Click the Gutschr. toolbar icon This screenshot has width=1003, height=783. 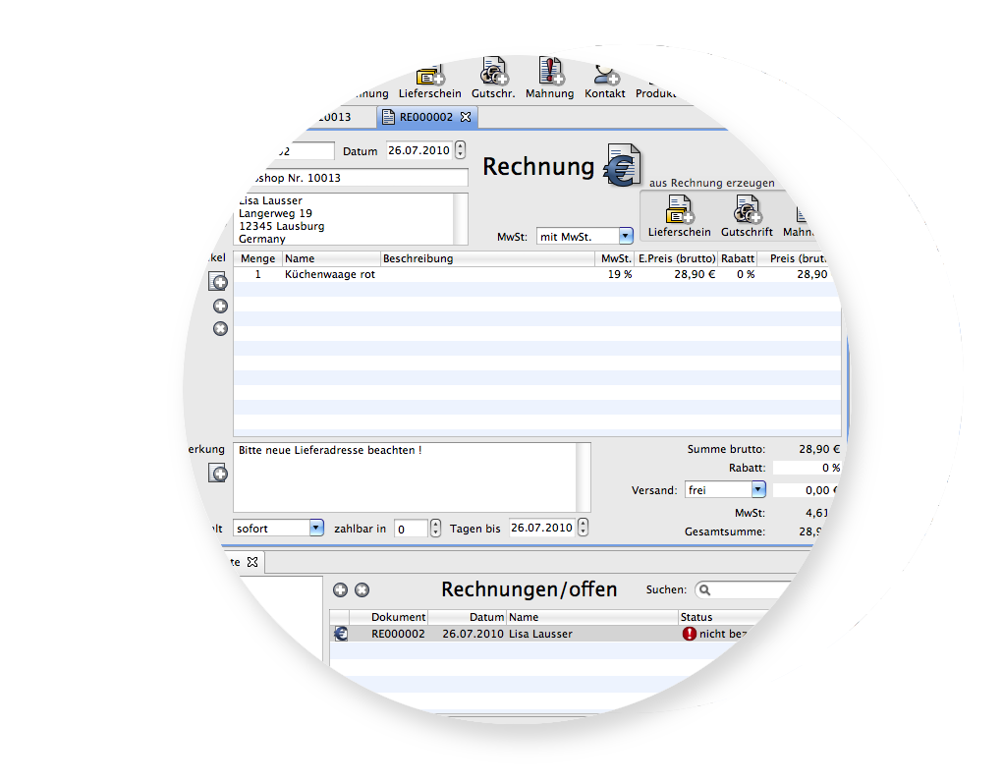pos(493,76)
